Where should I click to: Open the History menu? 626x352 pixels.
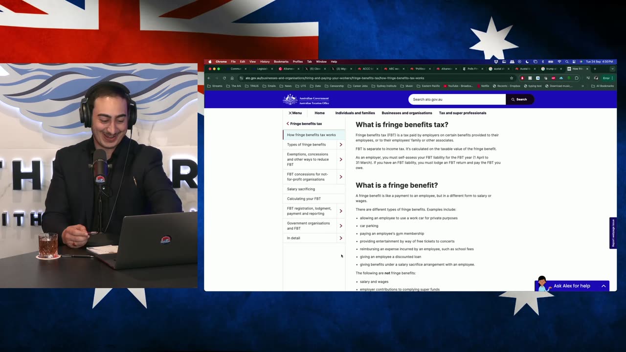click(x=265, y=62)
